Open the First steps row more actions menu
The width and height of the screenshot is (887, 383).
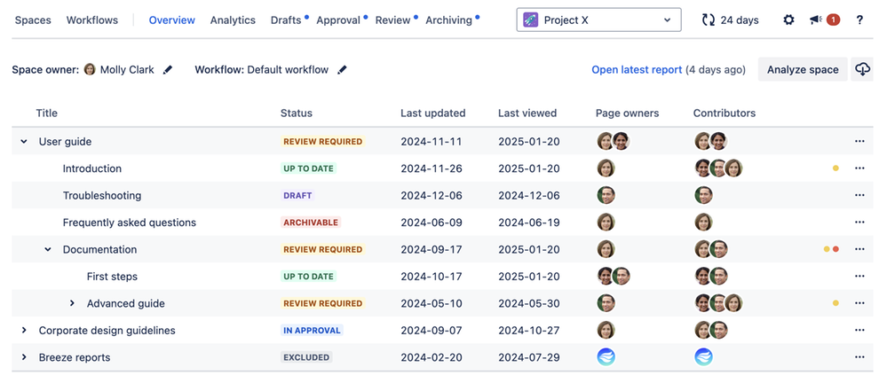coord(859,277)
